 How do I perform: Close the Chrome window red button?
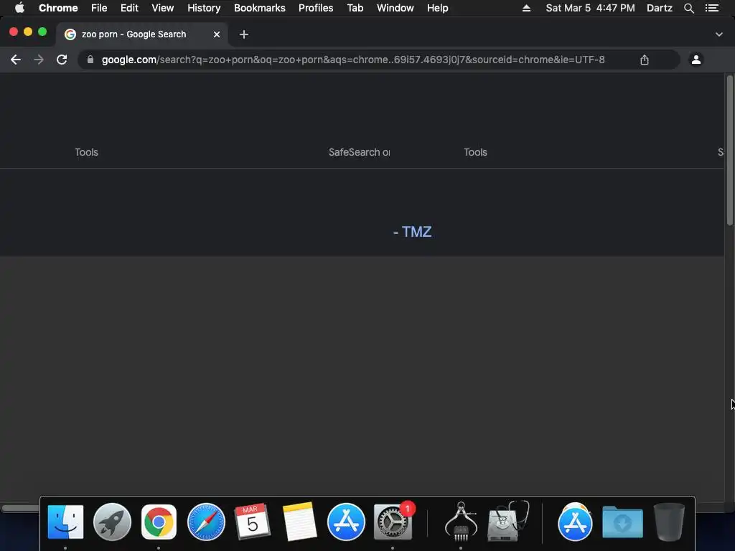point(14,32)
